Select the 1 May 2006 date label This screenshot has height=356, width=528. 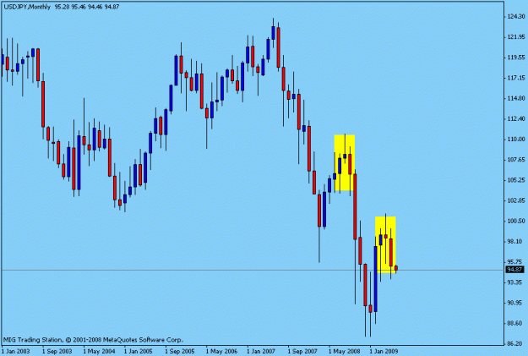pyautogui.click(x=221, y=351)
